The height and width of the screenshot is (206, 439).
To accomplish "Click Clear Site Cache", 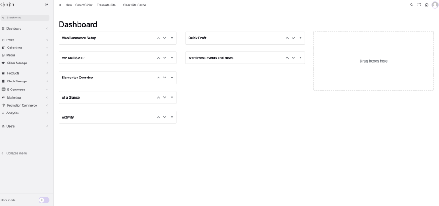I will click(135, 5).
